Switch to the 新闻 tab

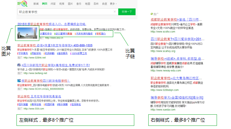[36, 4]
